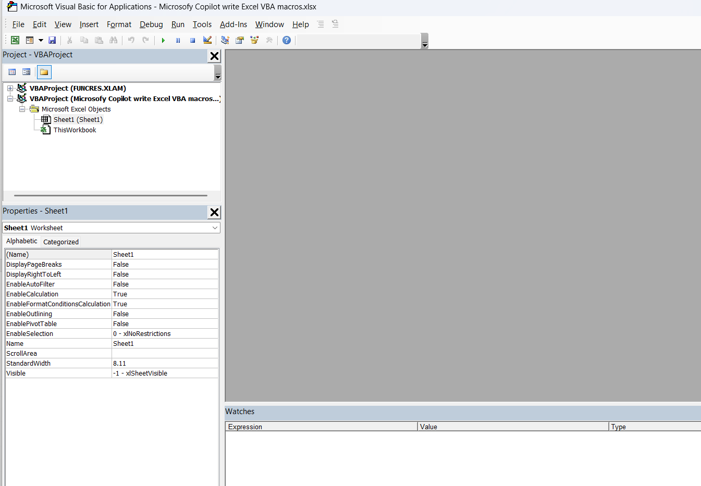701x486 pixels.
Task: Show Properties Window via toolbar icon
Action: tap(240, 40)
